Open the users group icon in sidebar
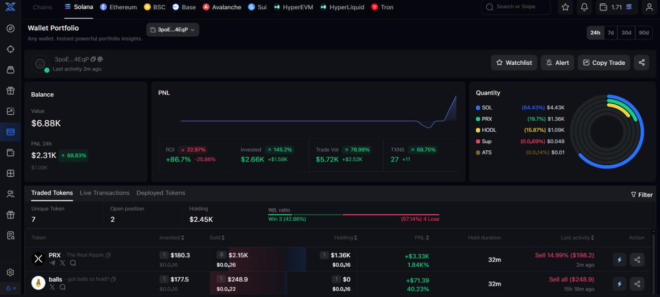 click(10, 194)
